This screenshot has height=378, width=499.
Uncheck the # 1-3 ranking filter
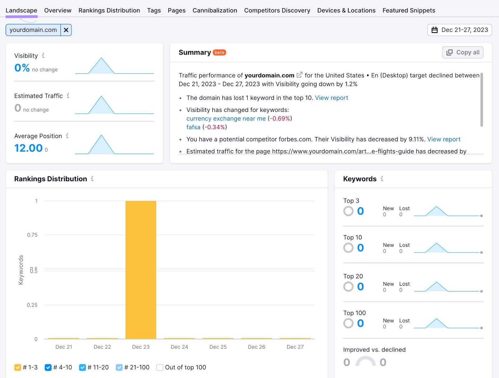18,367
